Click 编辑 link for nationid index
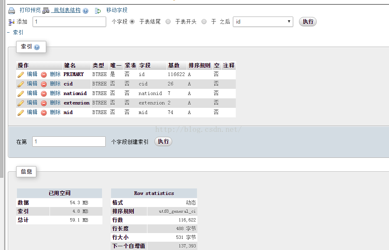 pyautogui.click(x=32, y=93)
